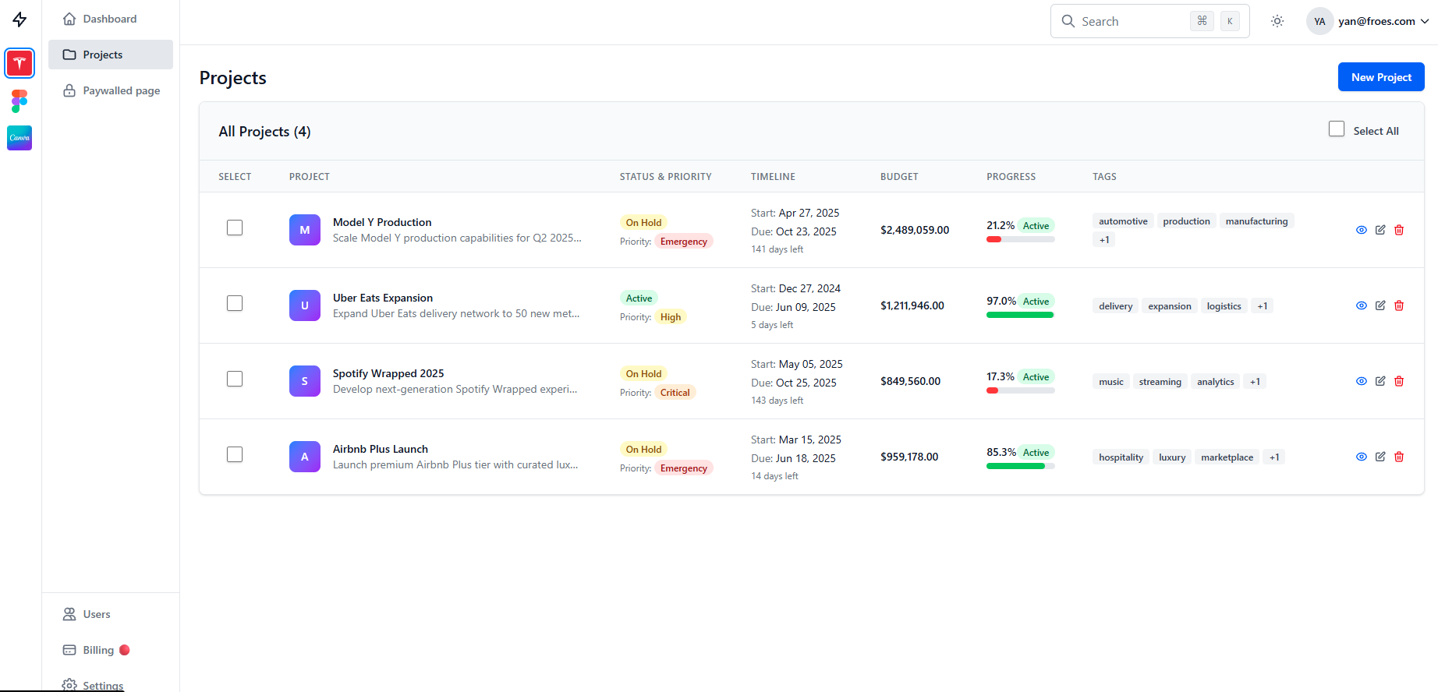Check the Select All checkbox
The height and width of the screenshot is (692, 1438).
coord(1336,129)
